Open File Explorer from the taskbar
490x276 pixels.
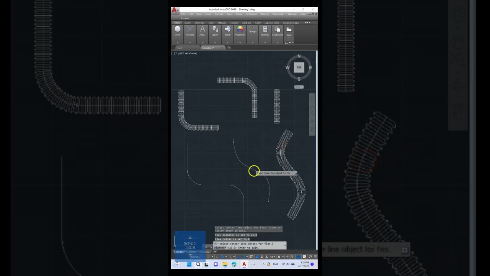225,264
